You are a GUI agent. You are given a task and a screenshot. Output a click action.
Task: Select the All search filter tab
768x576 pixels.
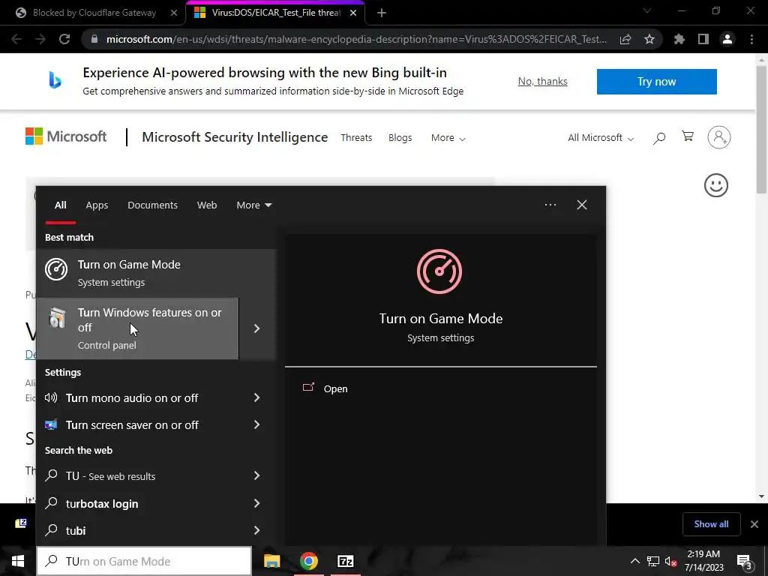pyautogui.click(x=60, y=205)
